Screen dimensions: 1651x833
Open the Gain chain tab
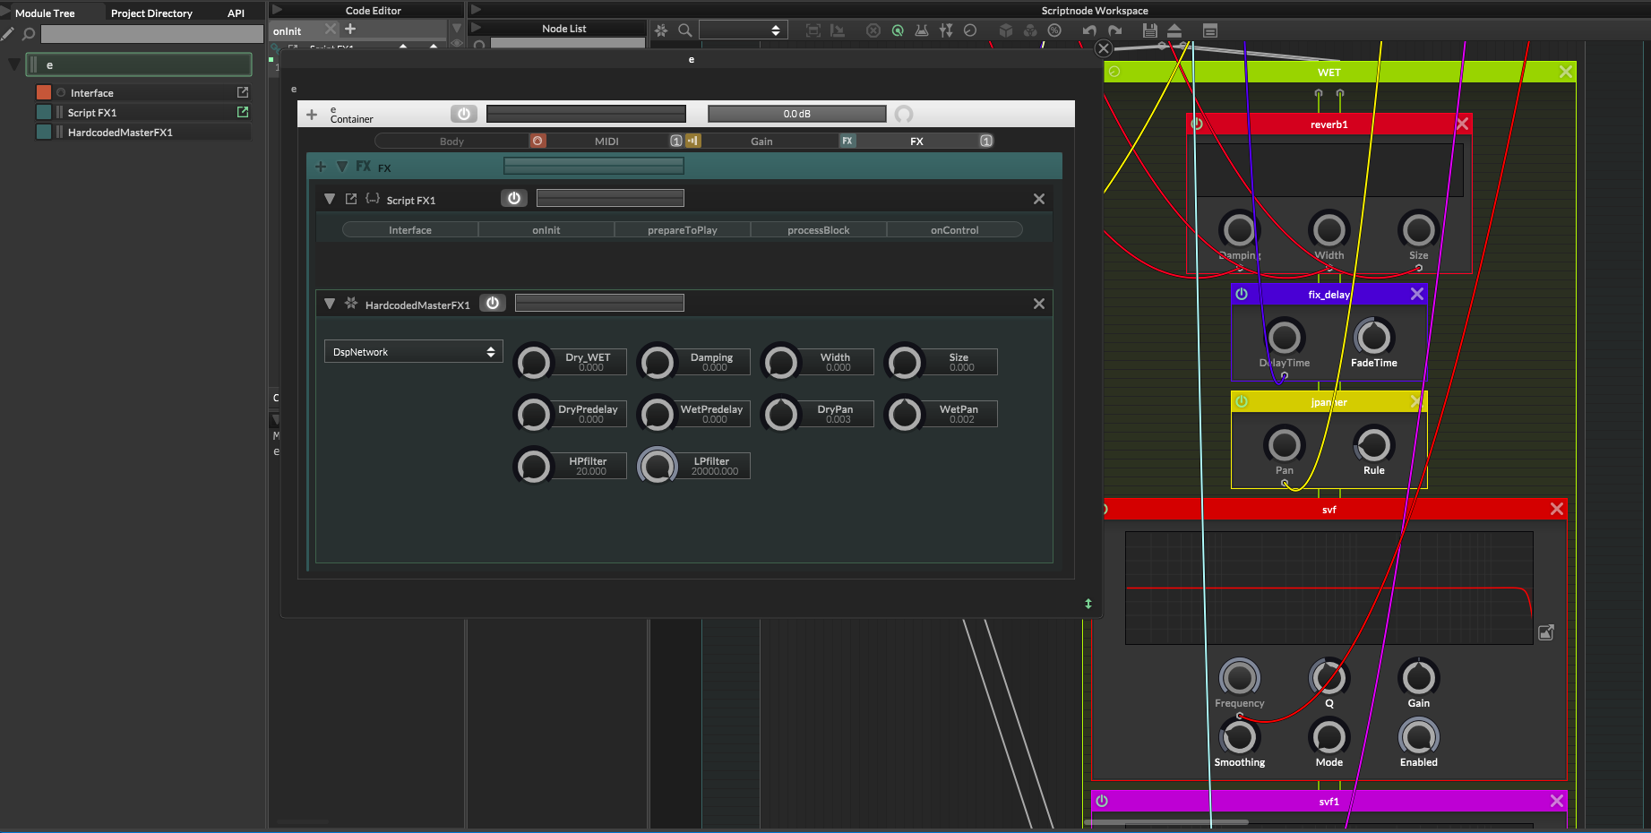point(761,142)
